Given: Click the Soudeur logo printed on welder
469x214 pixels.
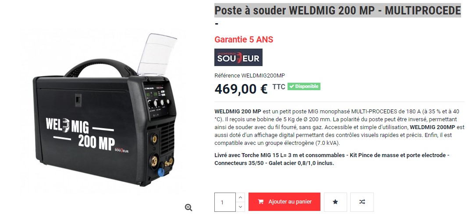Looking at the screenshot, I should pos(121,150).
